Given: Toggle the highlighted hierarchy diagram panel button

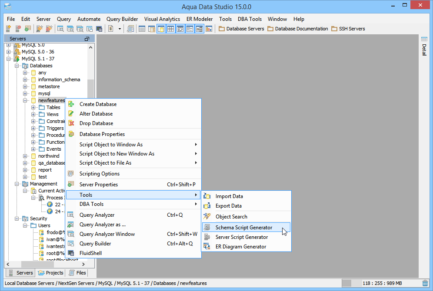Looking at the screenshot, I should pyautogui.click(x=200, y=29).
